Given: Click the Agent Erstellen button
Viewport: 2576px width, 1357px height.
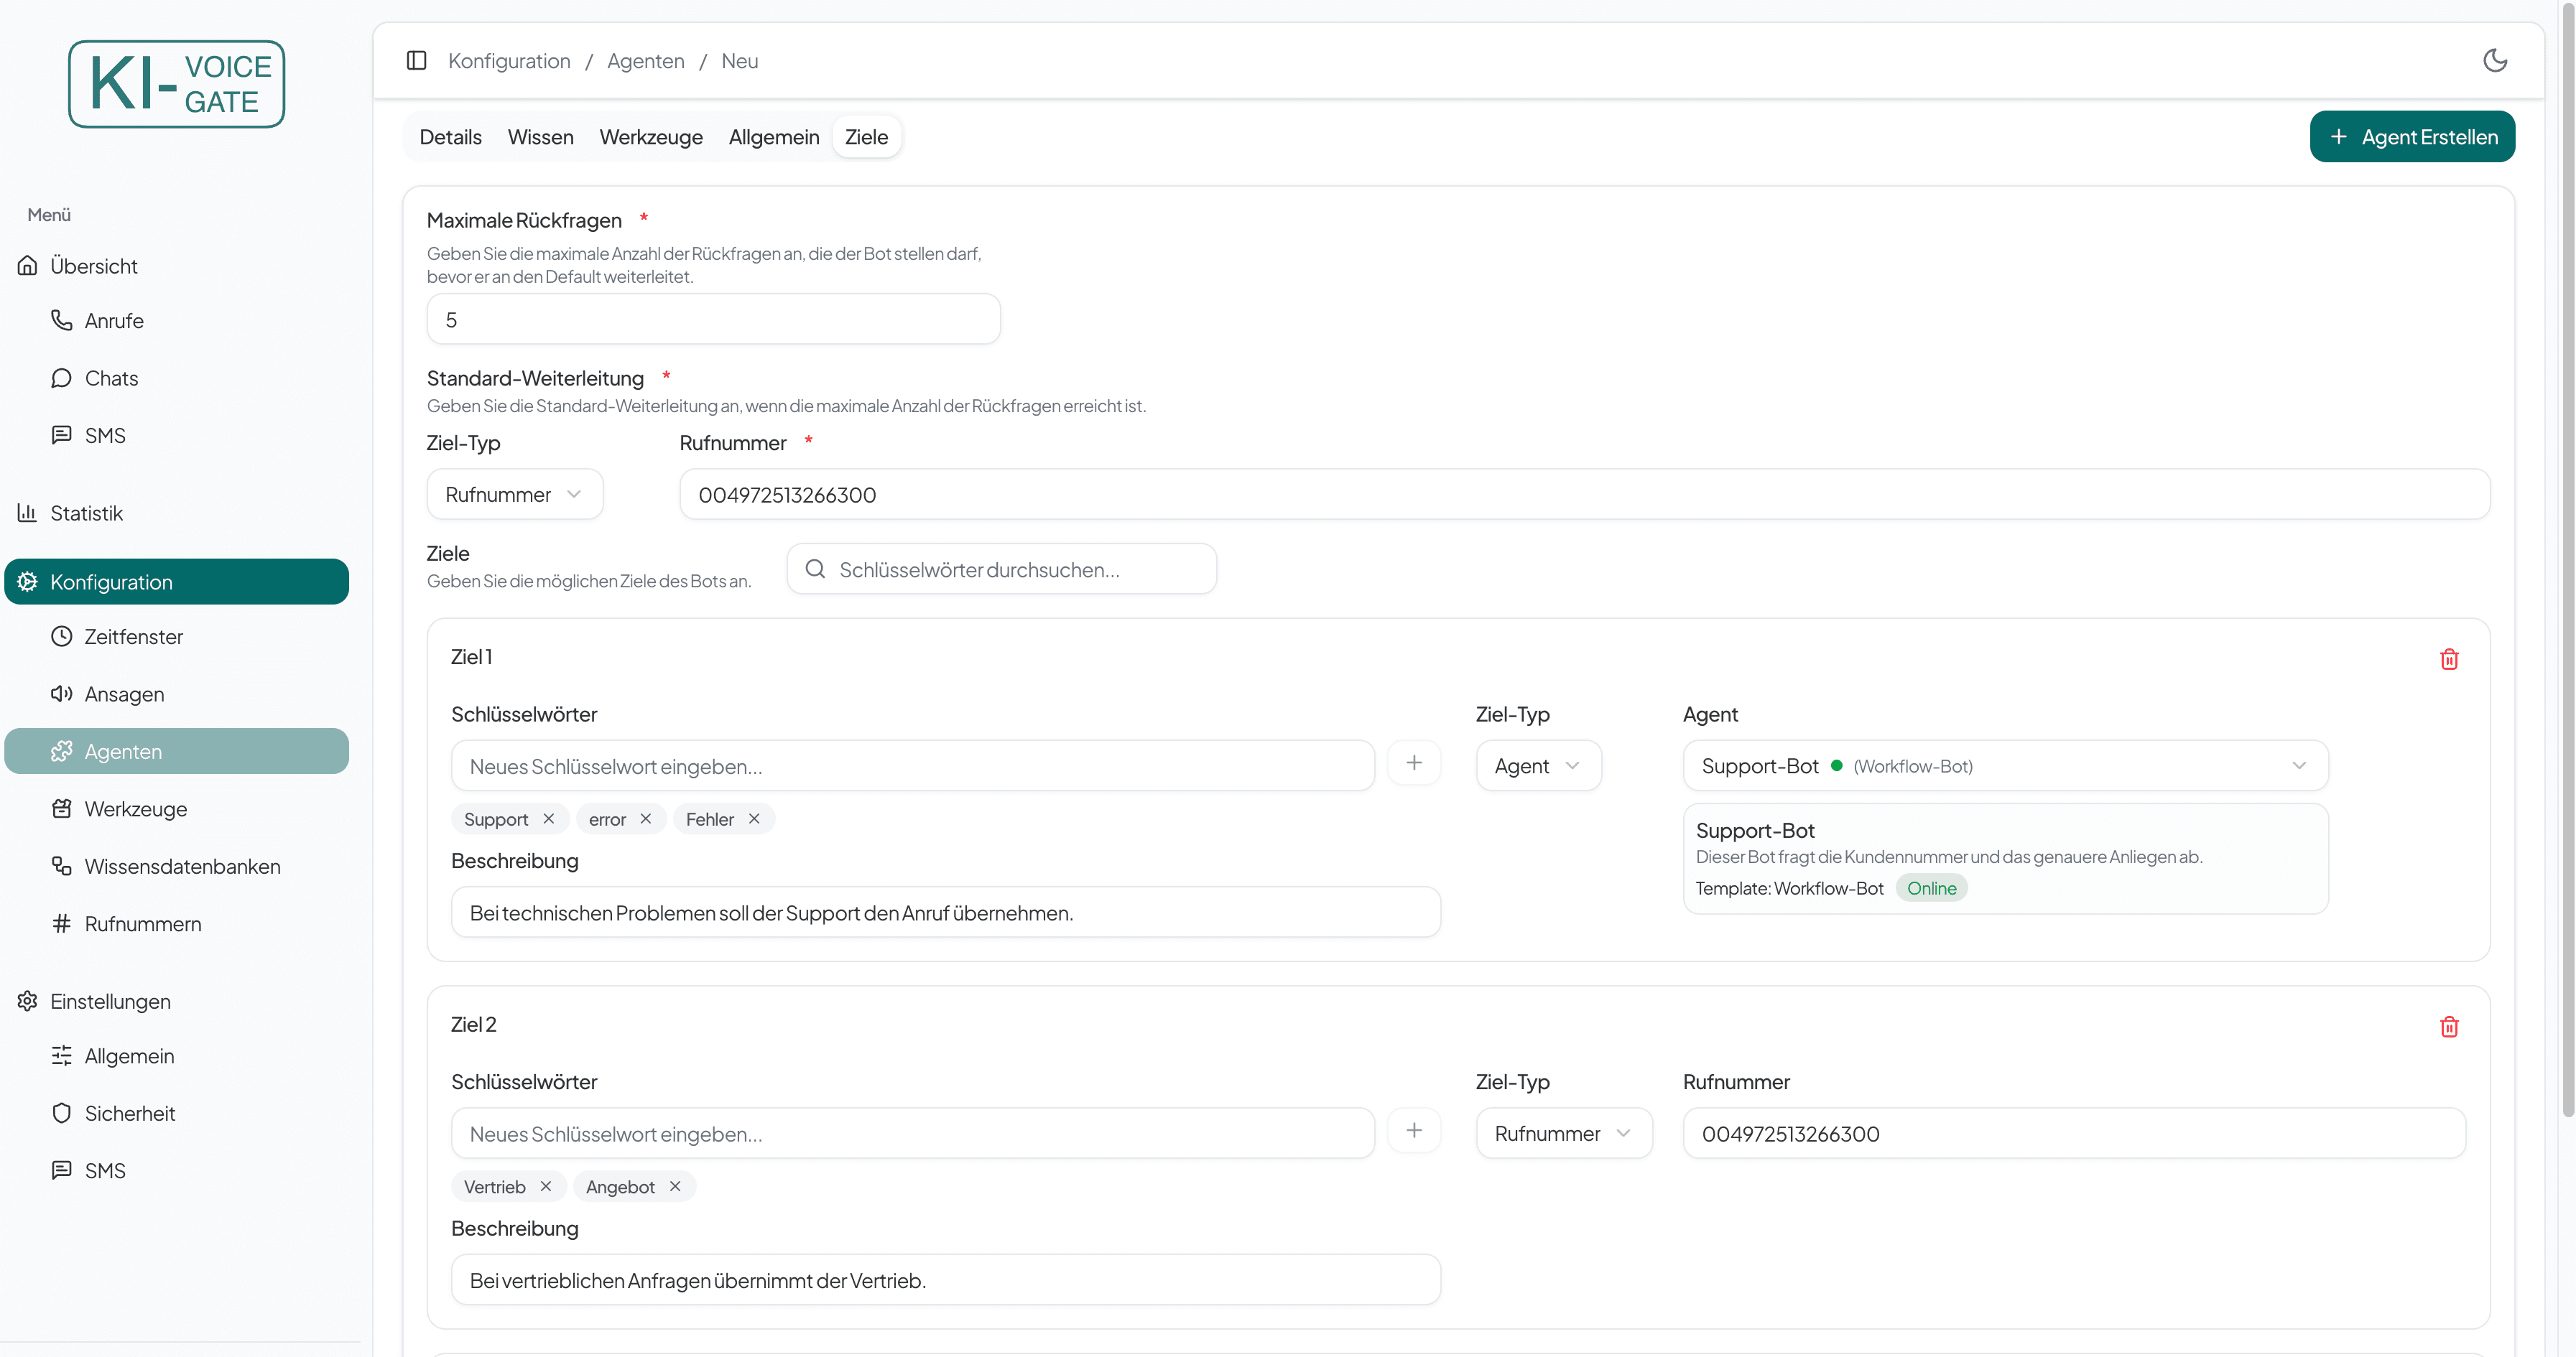Looking at the screenshot, I should click(2411, 137).
